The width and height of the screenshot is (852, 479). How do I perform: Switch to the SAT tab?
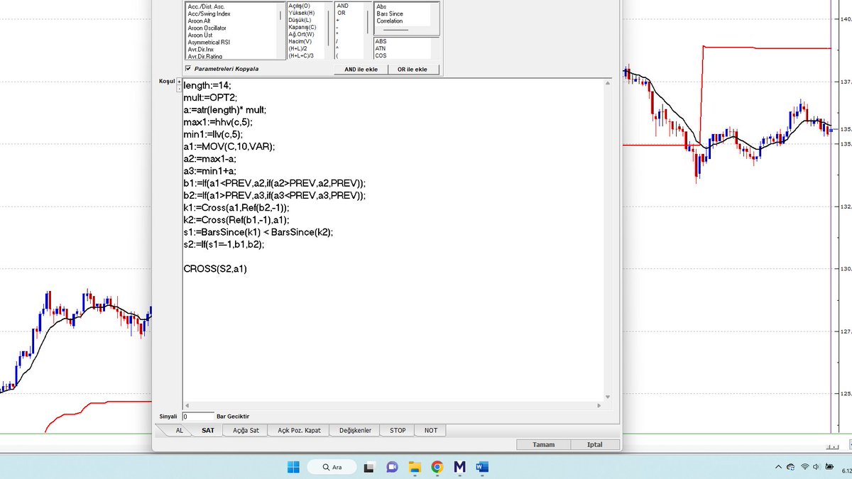(x=207, y=430)
